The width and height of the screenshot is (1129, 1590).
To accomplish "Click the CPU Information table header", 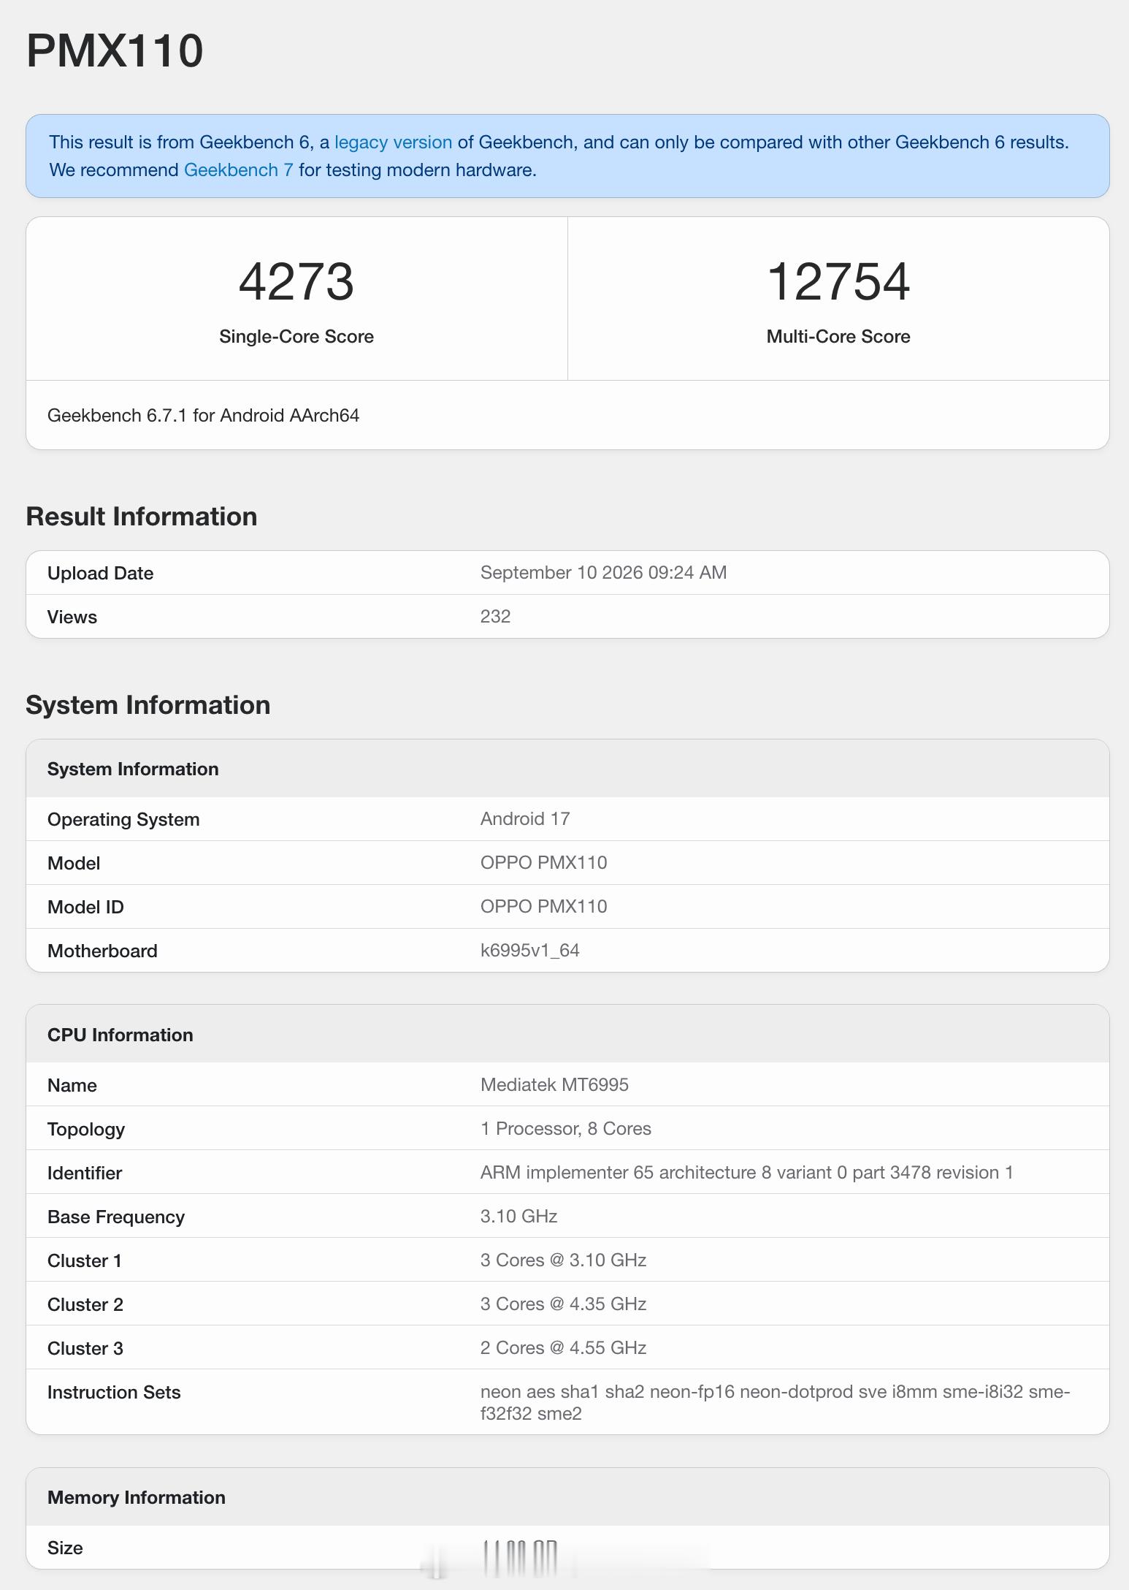I will 567,1034.
